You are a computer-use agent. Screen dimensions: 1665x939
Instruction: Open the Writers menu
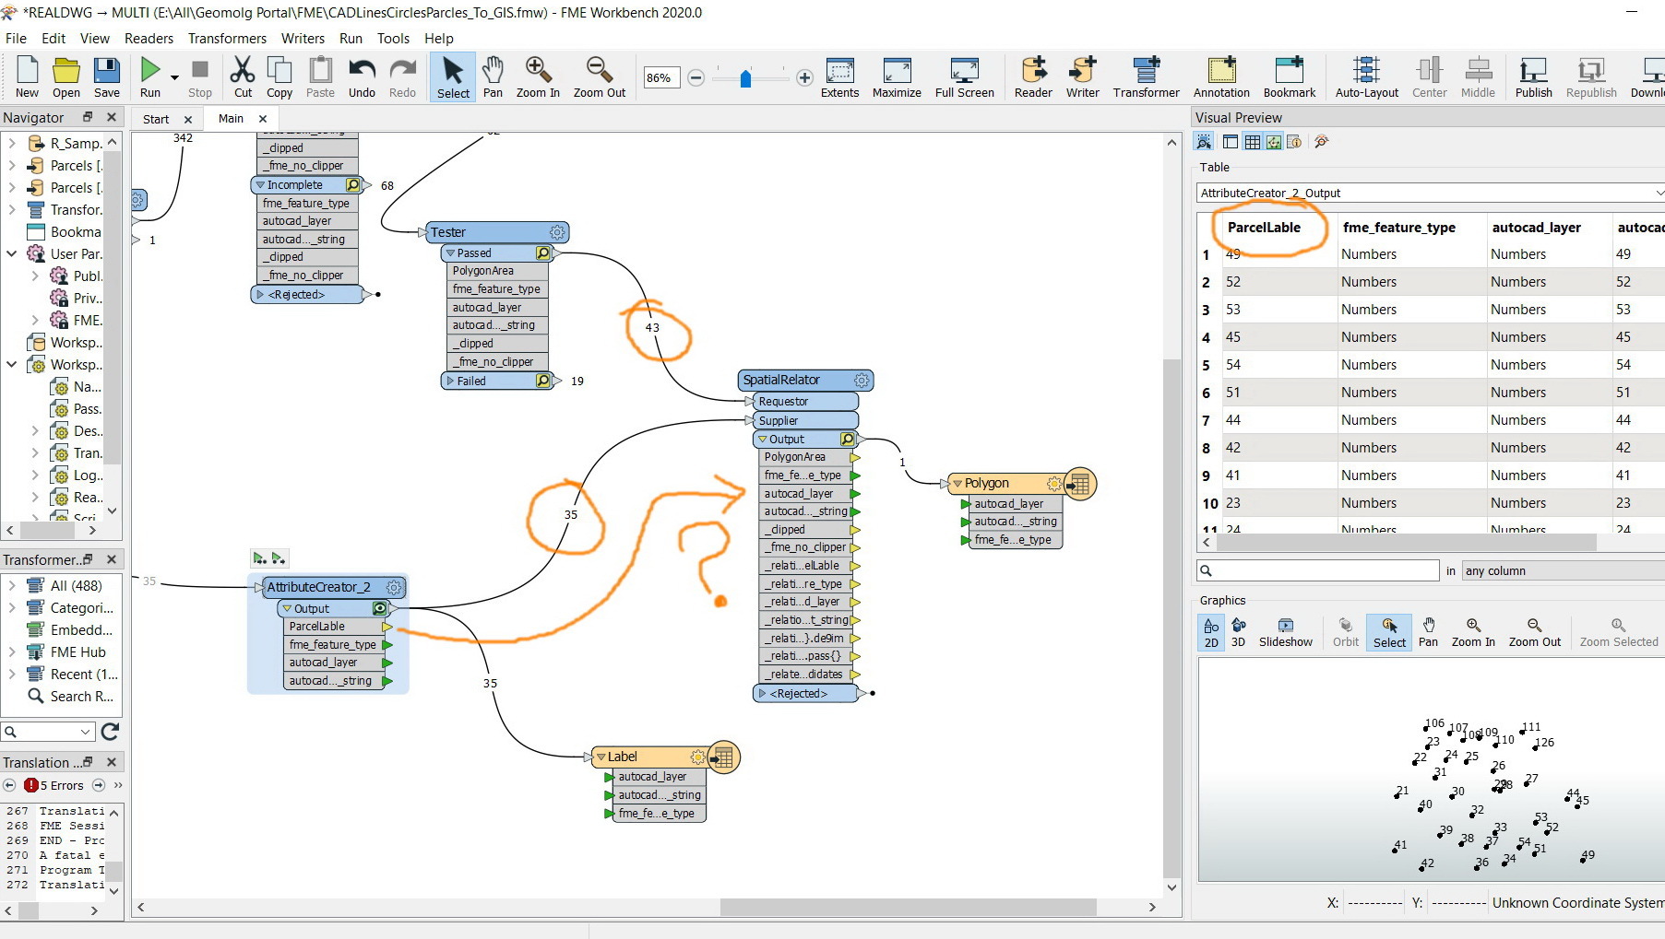[x=303, y=38]
